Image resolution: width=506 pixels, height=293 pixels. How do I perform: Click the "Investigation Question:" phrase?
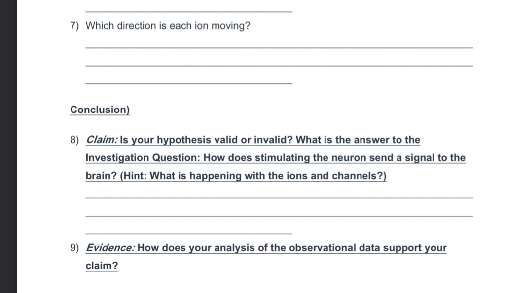pyautogui.click(x=143, y=158)
